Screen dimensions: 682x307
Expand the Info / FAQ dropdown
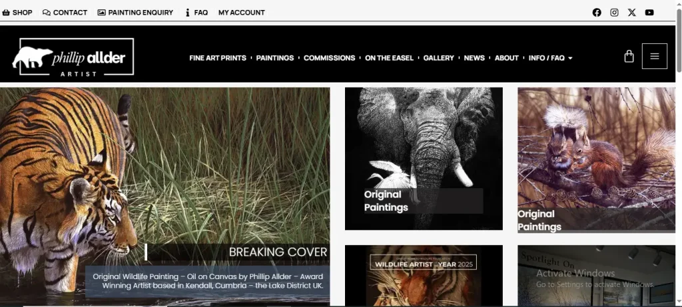point(550,58)
